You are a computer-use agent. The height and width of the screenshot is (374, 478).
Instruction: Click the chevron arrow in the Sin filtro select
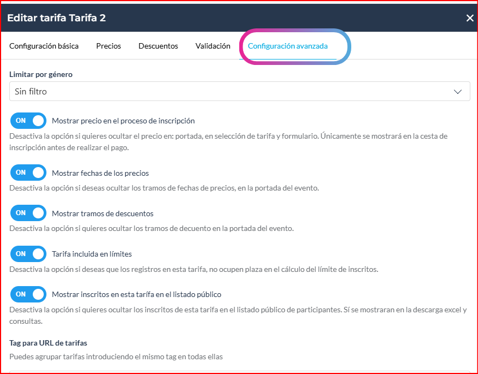click(458, 92)
